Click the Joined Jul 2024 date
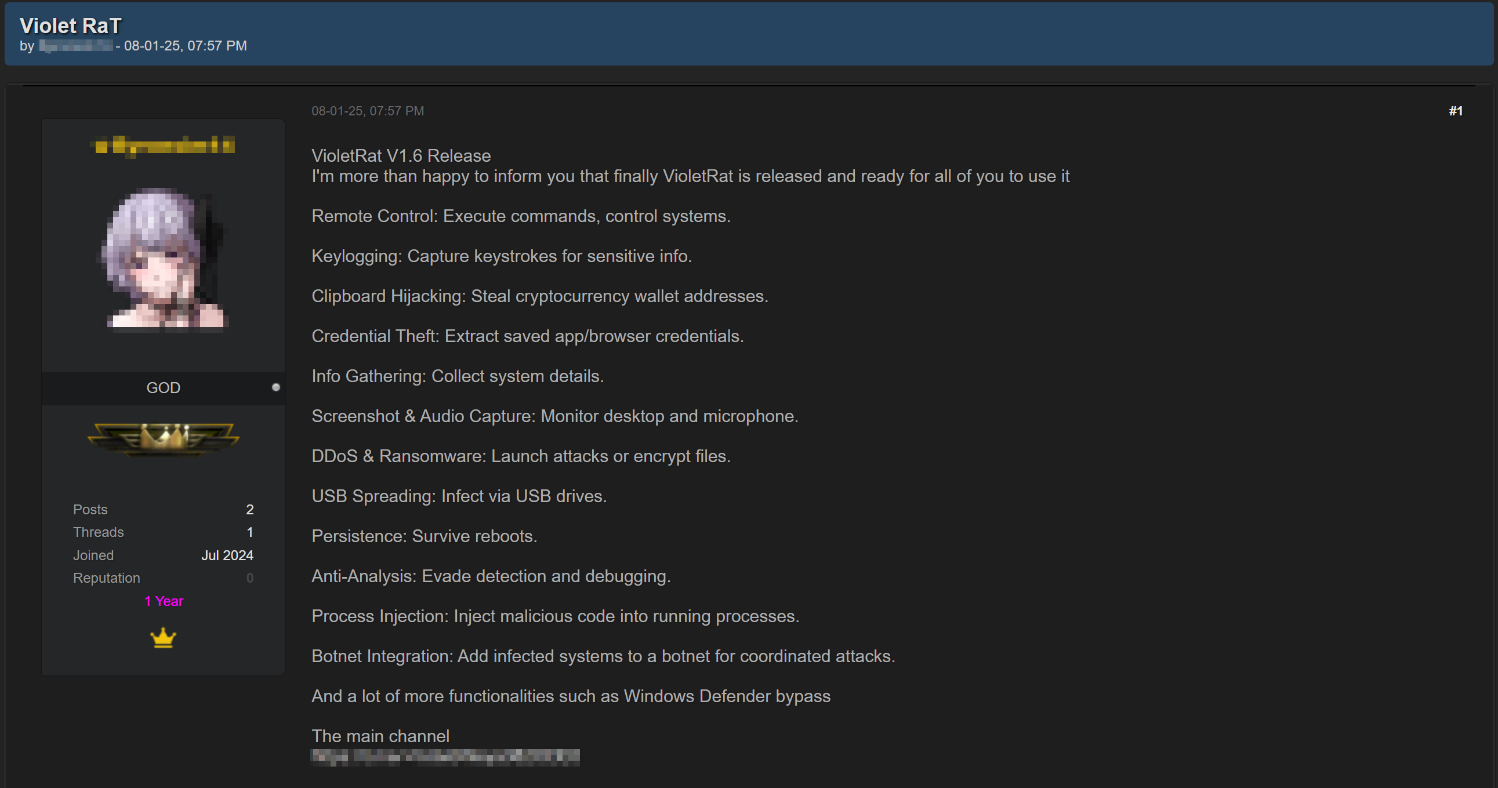This screenshot has width=1498, height=788. [x=227, y=555]
